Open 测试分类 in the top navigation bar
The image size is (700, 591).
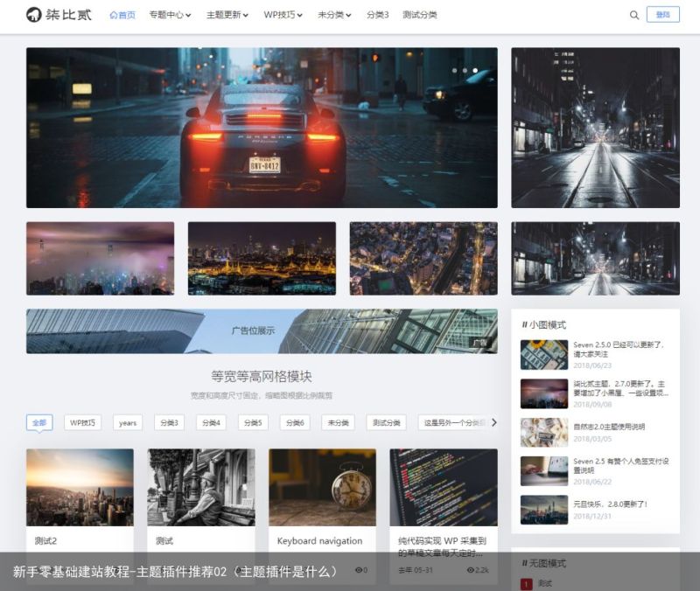pos(420,15)
